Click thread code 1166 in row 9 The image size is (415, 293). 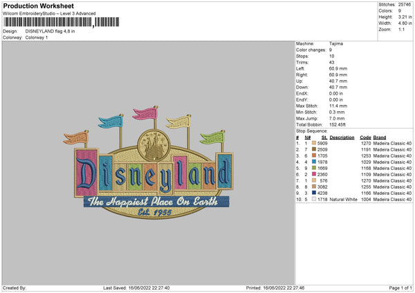point(366,193)
